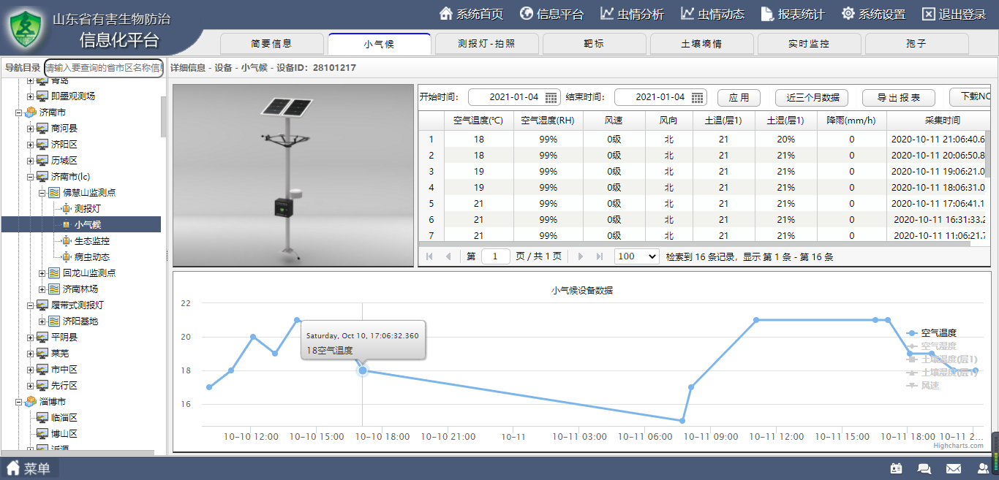
Task: Click the navigation search input field
Action: (x=103, y=67)
